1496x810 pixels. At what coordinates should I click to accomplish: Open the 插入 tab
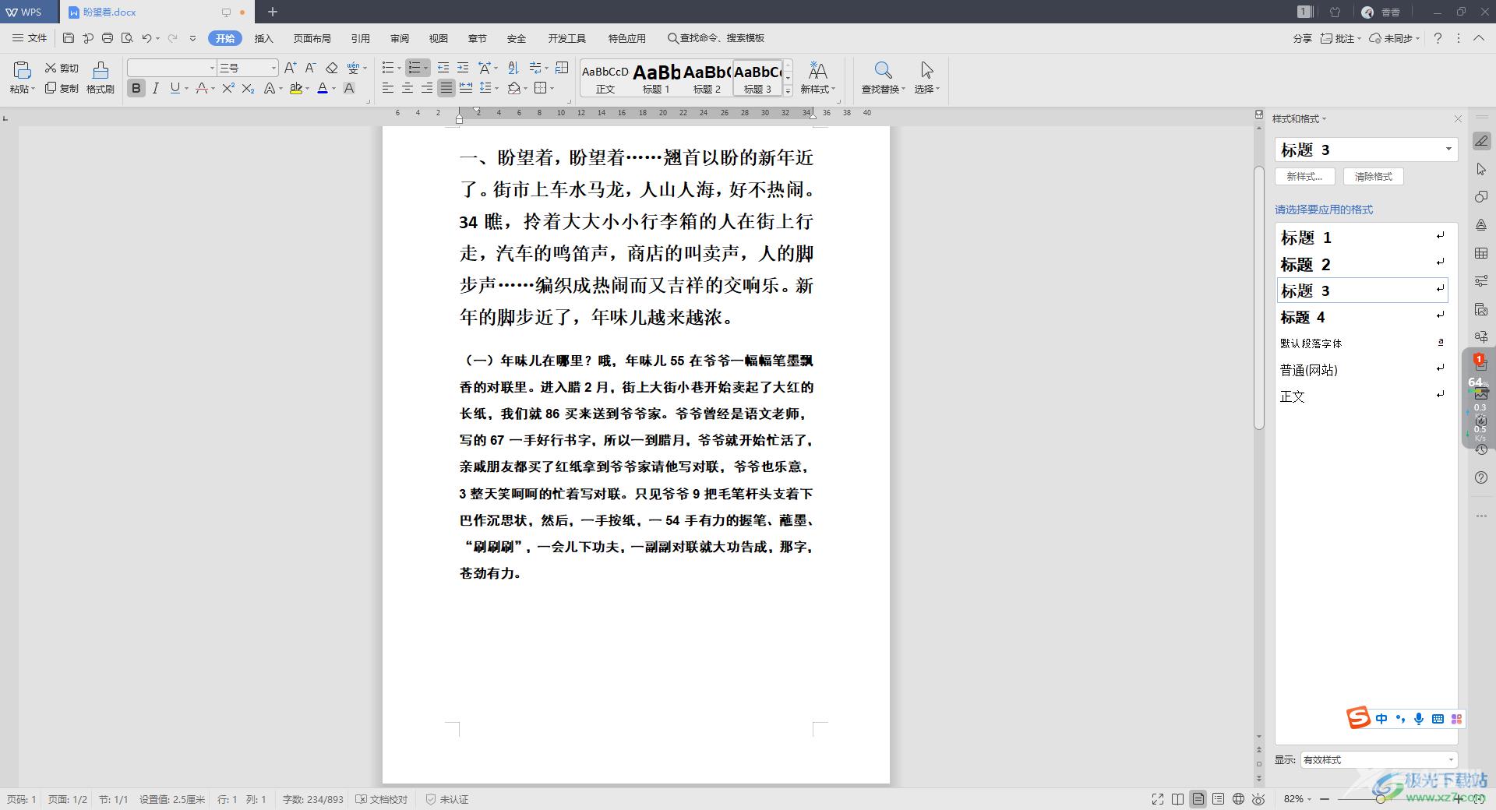(264, 38)
